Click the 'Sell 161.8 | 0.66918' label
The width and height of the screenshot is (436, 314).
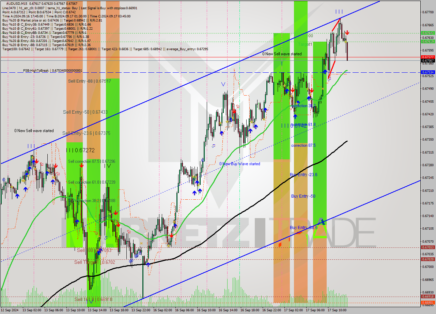(93, 299)
